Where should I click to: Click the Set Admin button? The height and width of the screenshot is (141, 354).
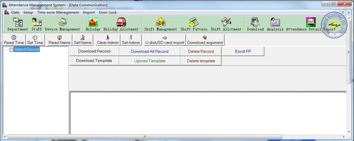click(131, 40)
